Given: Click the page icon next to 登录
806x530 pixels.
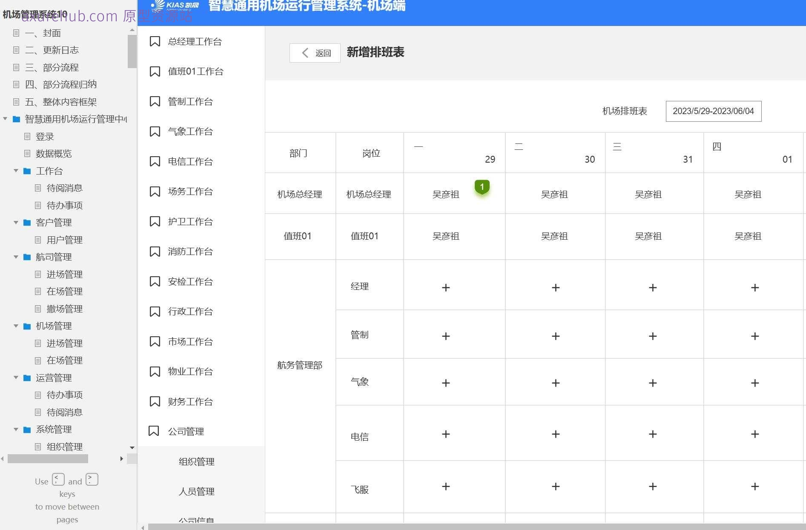Looking at the screenshot, I should point(28,136).
